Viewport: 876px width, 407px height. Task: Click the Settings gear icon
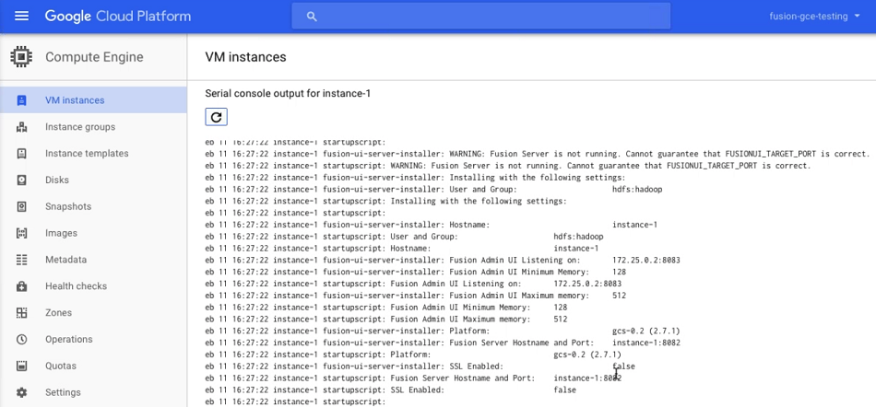(22, 392)
